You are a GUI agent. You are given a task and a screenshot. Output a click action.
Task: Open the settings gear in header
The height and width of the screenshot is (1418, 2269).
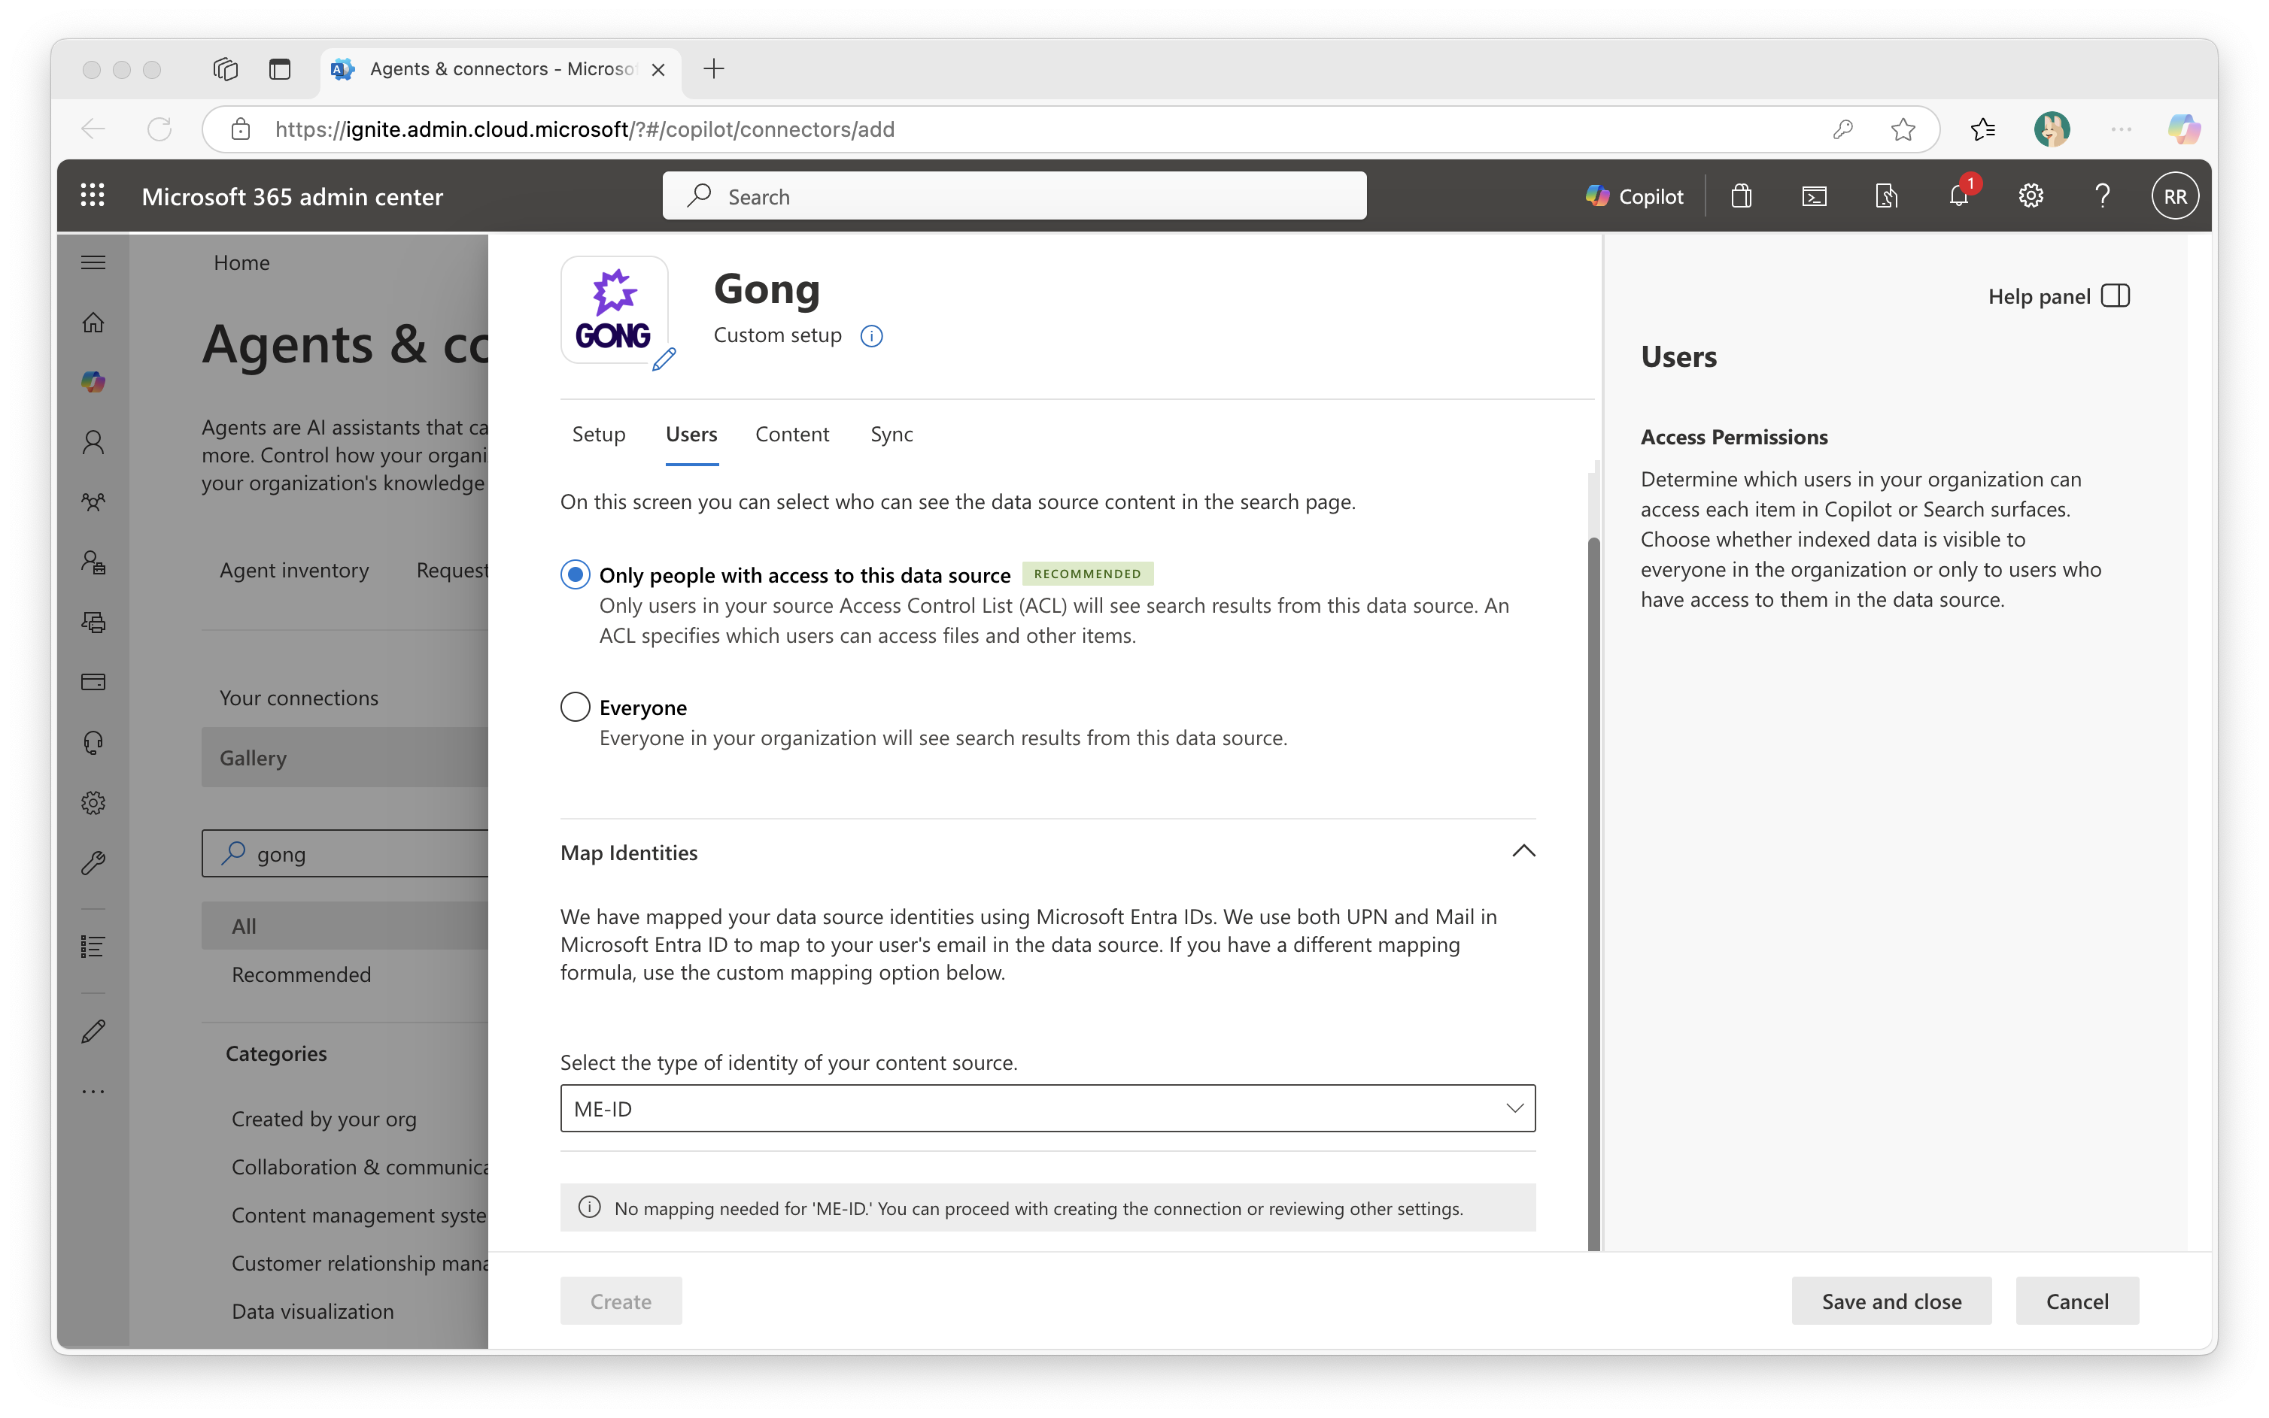pos(2031,196)
